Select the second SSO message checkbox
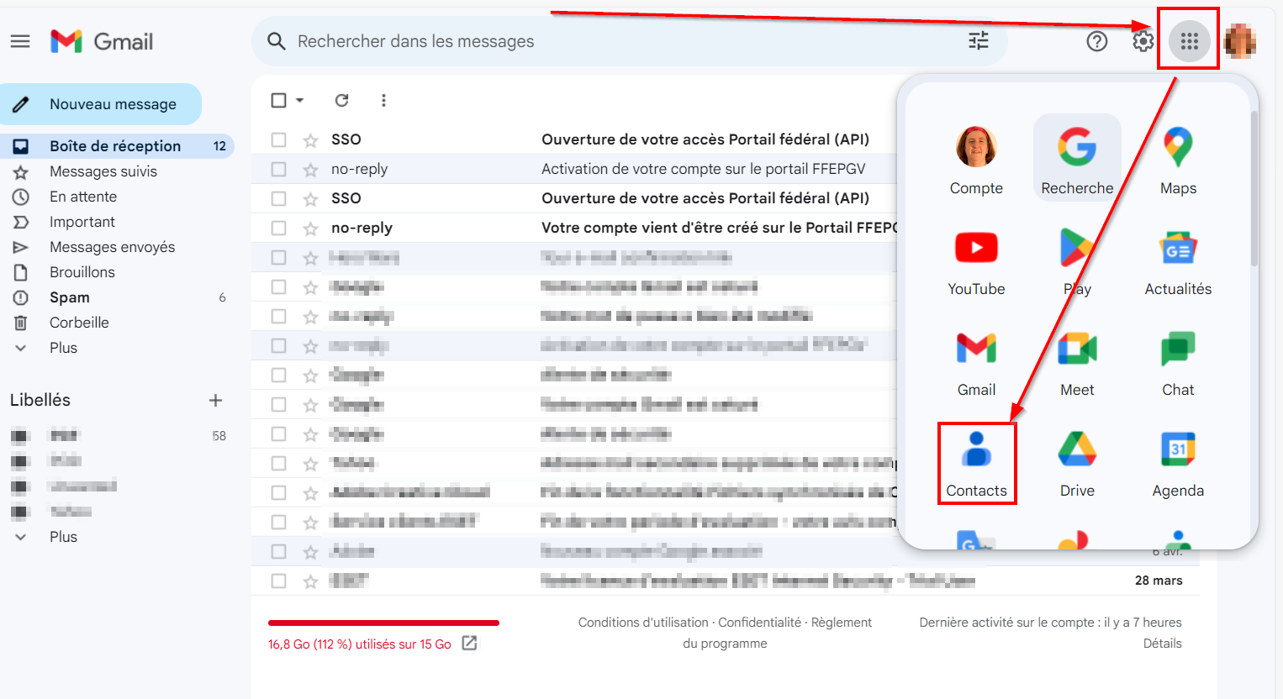Image resolution: width=1283 pixels, height=699 pixels. pos(278,199)
